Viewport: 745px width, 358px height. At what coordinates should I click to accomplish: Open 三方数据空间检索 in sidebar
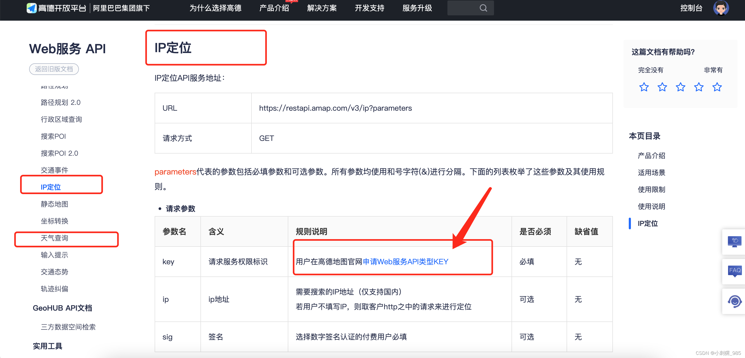click(x=68, y=327)
